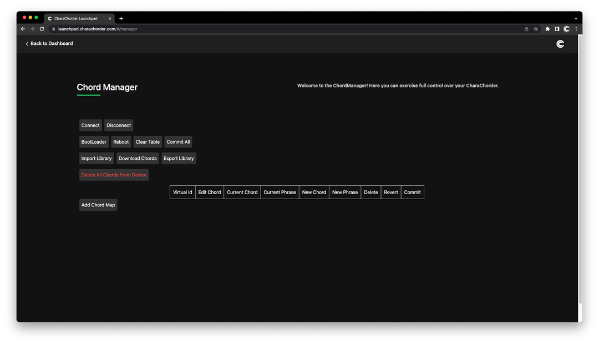
Task: Click the Current Phrase column header
Action: 280,193
